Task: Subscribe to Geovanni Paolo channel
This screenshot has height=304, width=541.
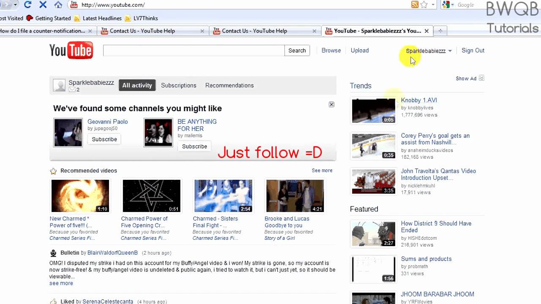Action: click(104, 139)
